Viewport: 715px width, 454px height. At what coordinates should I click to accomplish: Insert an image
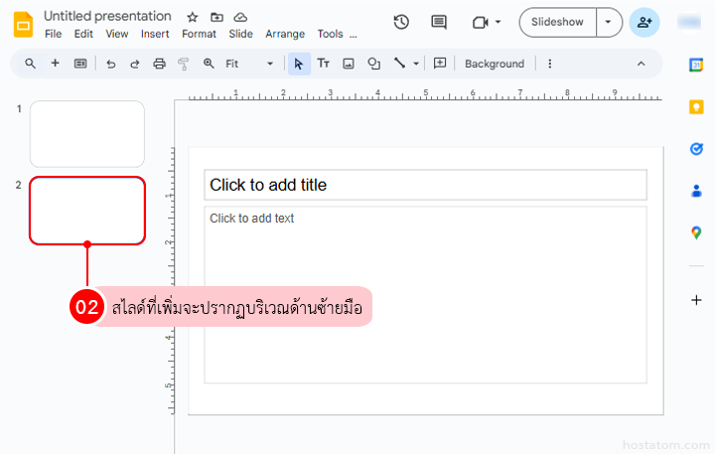click(349, 64)
